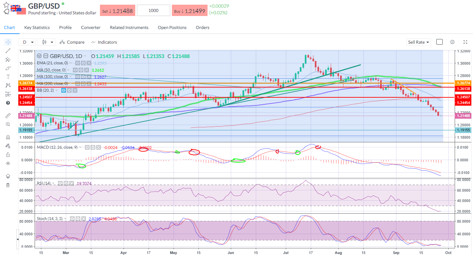Image resolution: width=474 pixels, height=255 pixels.
Task: Open the Open Positions tab
Action: (x=172, y=27)
